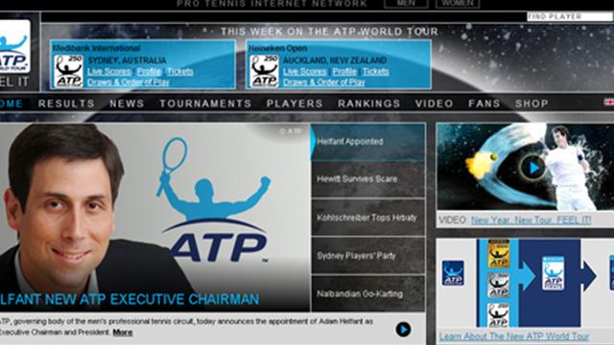The height and width of the screenshot is (345, 614).
Task: Click the Heineken Open tournament title
Action: (277, 49)
